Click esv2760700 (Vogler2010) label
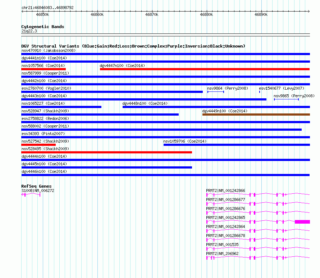320x278 pixels. pos(46,88)
